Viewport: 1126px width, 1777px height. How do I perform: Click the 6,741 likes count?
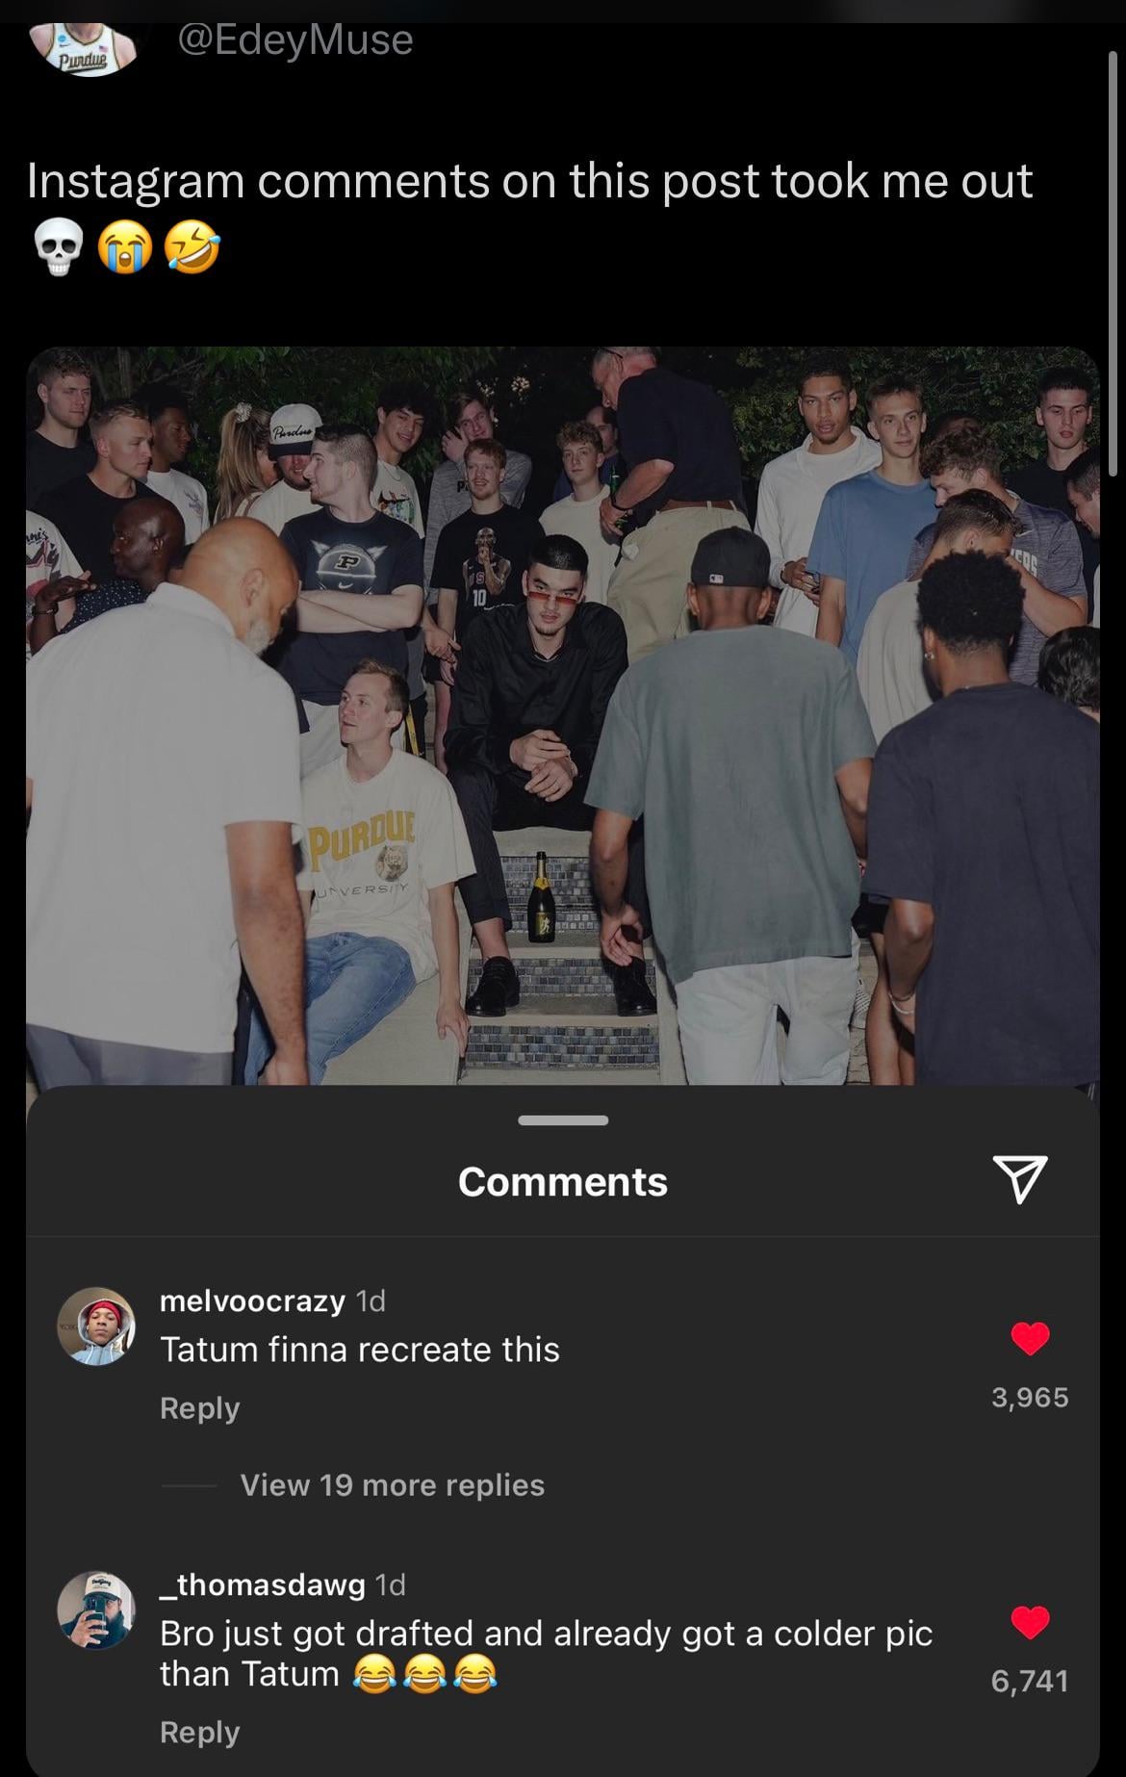coord(1030,1681)
